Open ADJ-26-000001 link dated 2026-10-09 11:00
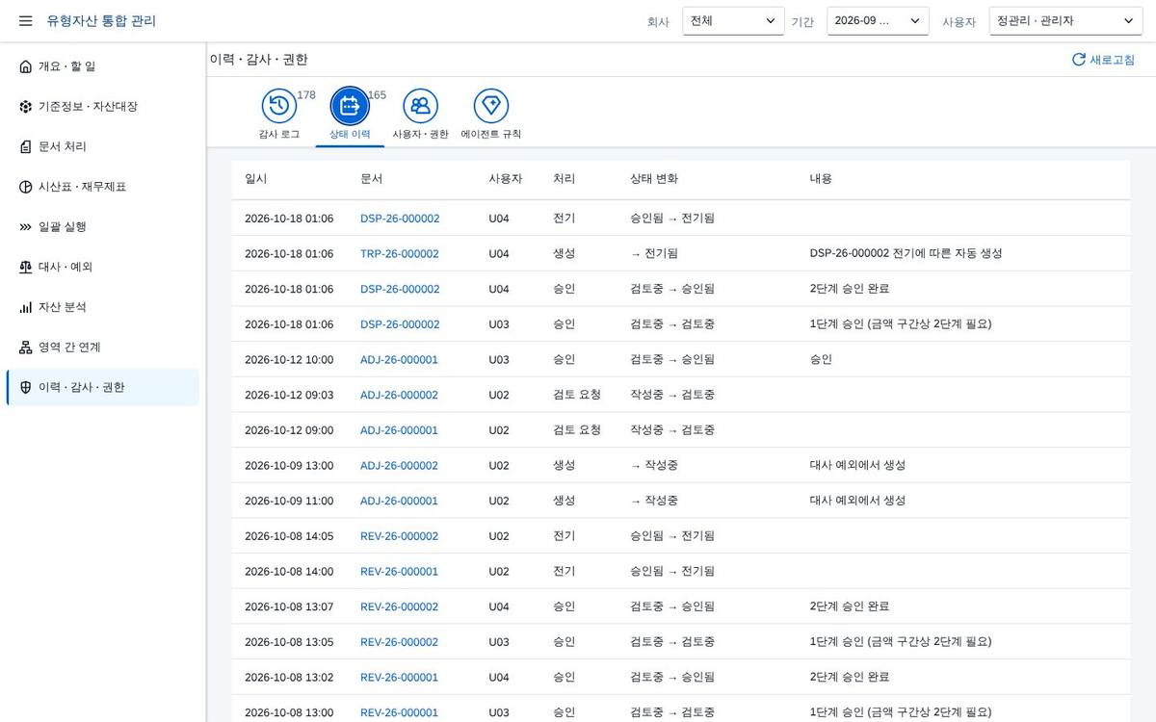This screenshot has height=722, width=1156. [x=399, y=501]
